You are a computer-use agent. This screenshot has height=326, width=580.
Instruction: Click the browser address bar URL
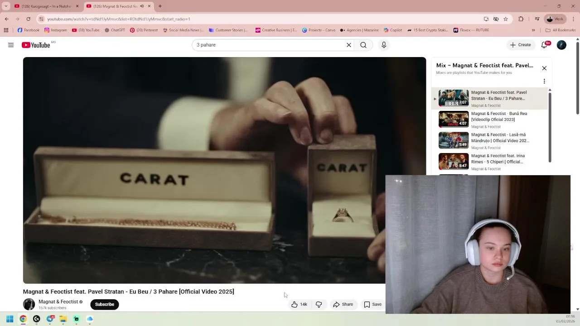coord(119,19)
